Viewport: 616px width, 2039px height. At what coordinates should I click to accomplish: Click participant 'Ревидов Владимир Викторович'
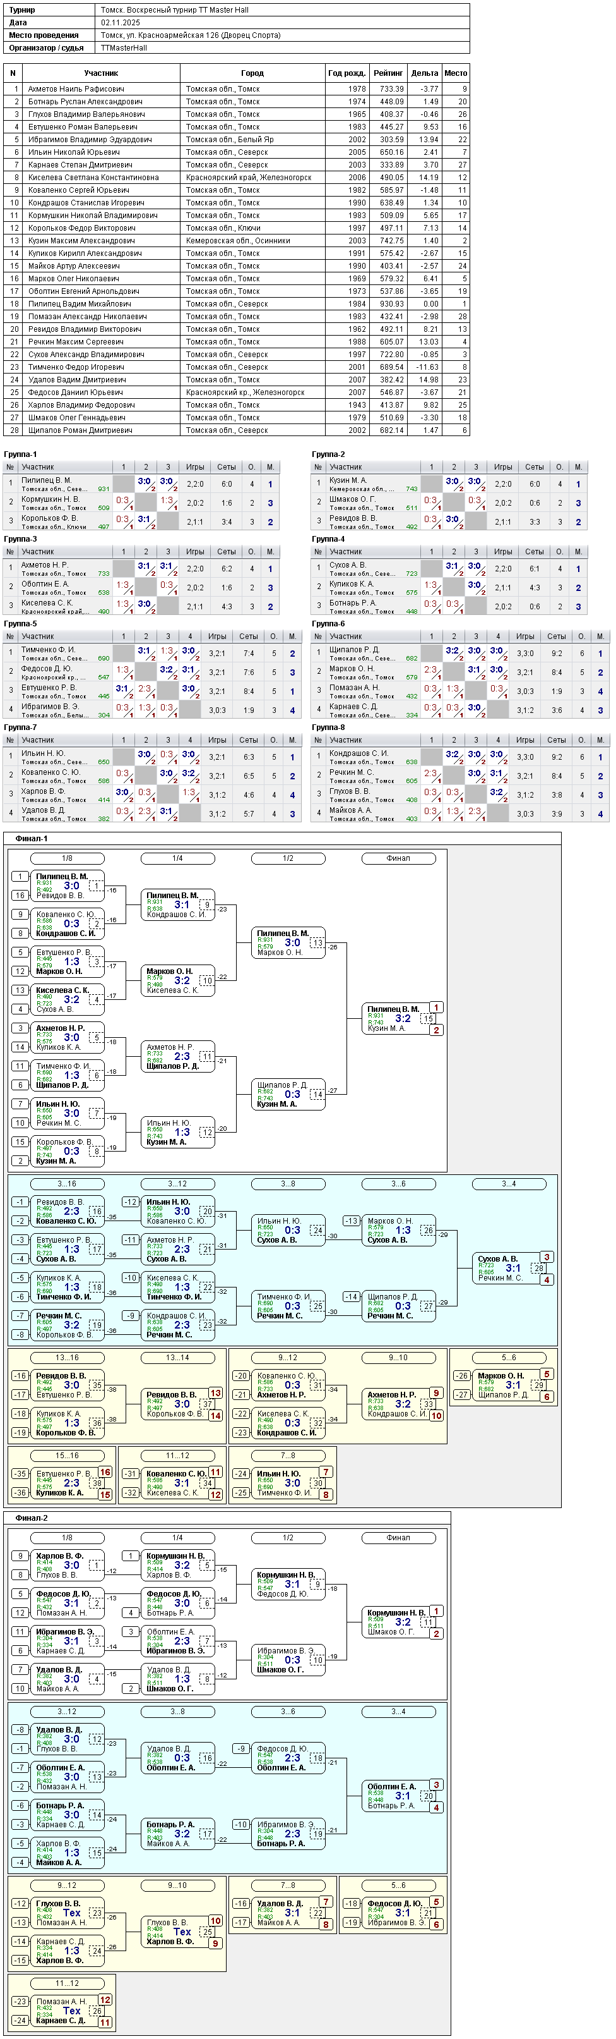tap(85, 330)
